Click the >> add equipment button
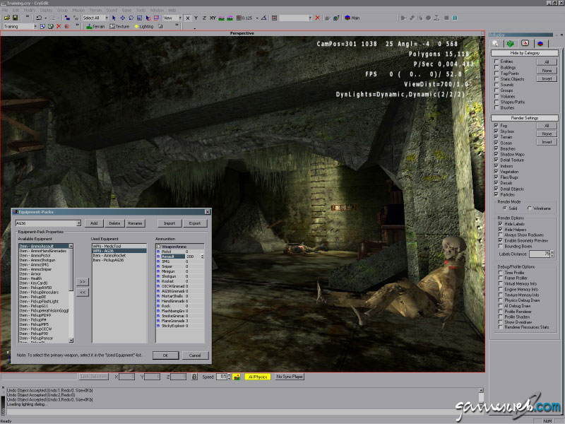This screenshot has width=565, height=424. click(83, 281)
